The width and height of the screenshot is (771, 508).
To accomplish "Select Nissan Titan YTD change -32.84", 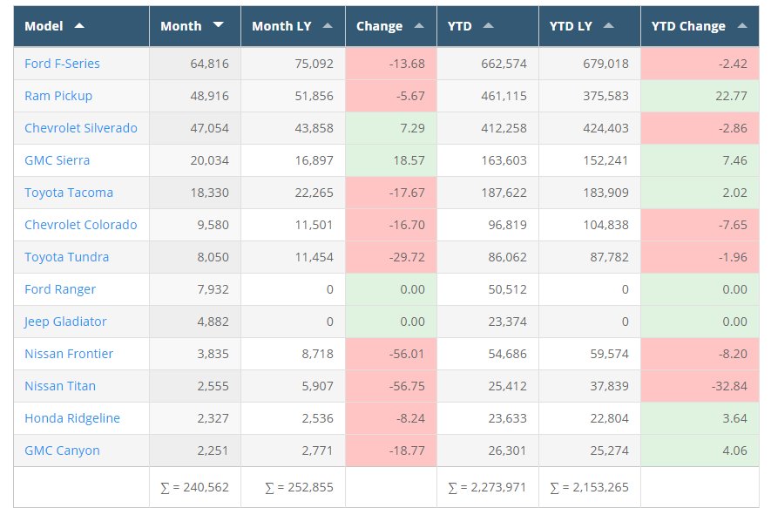I will 729,386.
